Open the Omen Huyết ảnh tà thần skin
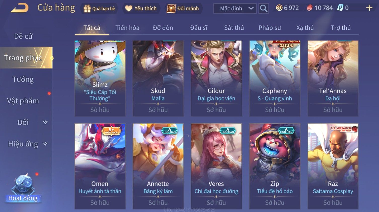The width and height of the screenshot is (379, 212). (x=100, y=166)
